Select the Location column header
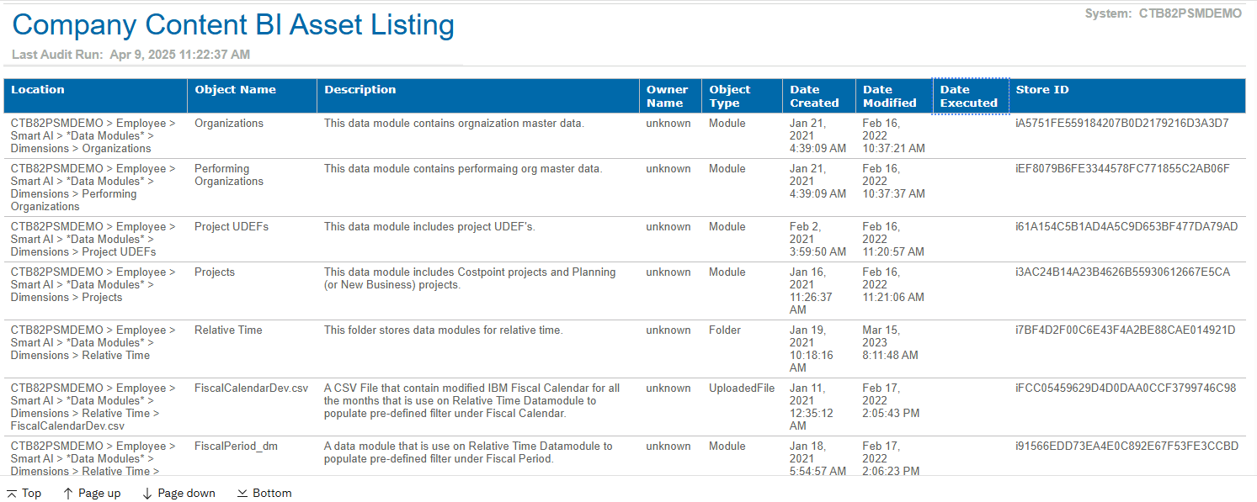Screen dimensions: 1257x502 pyautogui.click(x=38, y=90)
